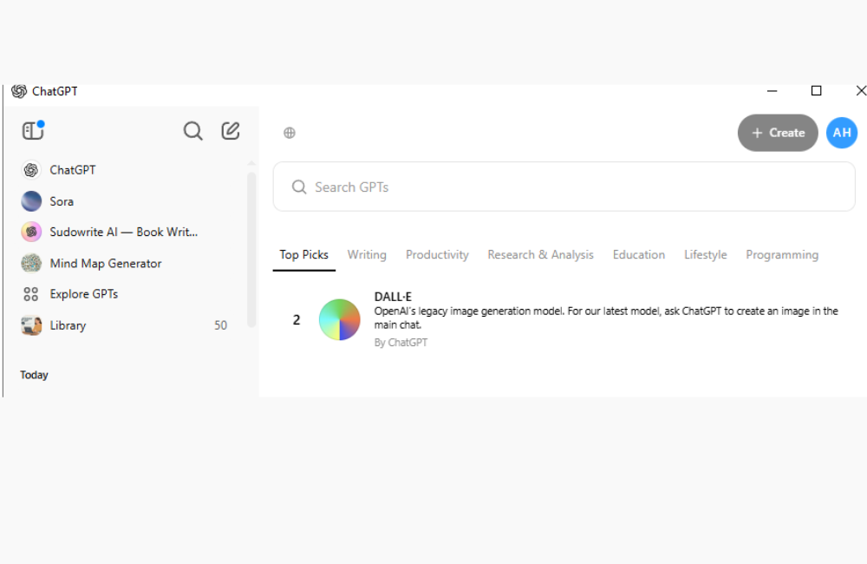Click the sidebar vertical scrollbar
867x564 pixels.
coord(251,249)
